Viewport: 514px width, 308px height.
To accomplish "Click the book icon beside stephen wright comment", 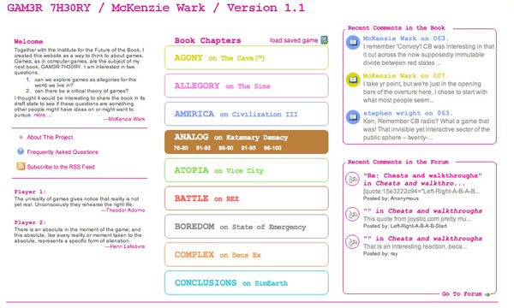I will click(353, 117).
